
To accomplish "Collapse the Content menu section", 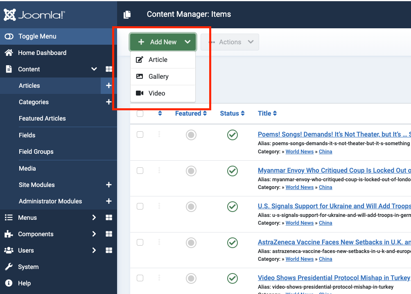I will coord(94,69).
